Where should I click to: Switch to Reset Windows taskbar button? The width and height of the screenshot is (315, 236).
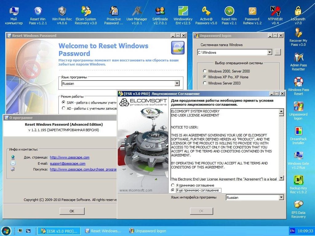point(104,231)
